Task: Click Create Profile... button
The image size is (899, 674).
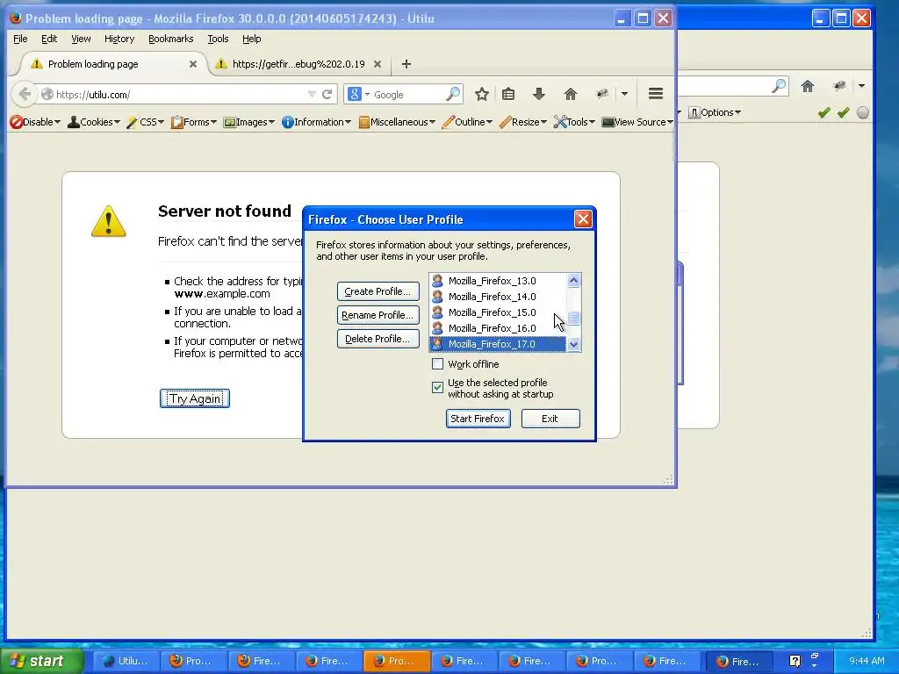Action: tap(378, 291)
